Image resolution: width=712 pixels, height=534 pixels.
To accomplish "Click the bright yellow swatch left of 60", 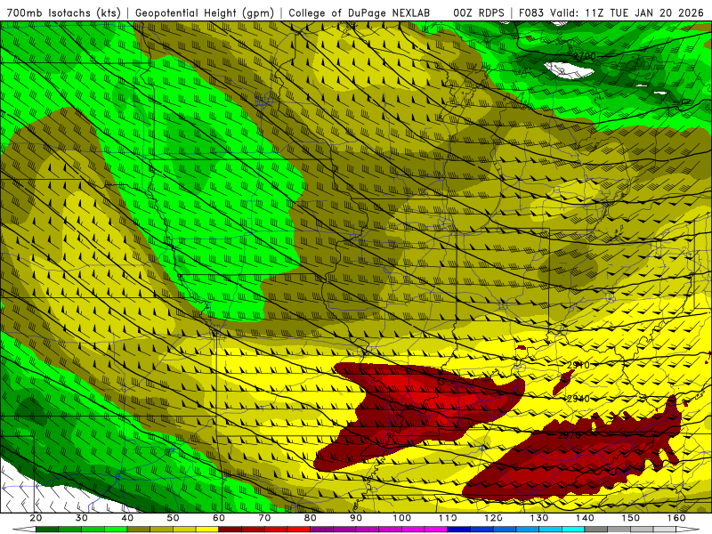I will [207, 530].
